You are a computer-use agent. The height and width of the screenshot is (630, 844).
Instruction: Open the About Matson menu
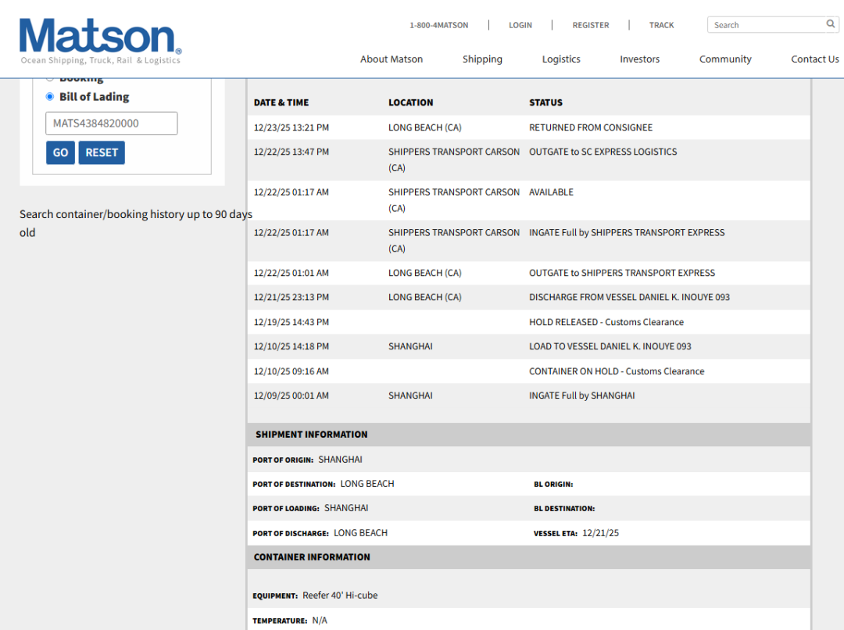pyautogui.click(x=392, y=59)
